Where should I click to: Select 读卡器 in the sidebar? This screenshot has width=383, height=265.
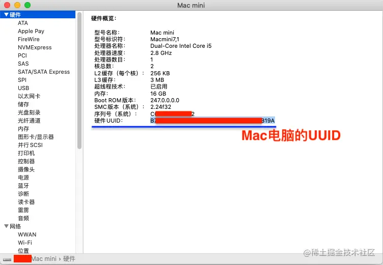[26, 202]
